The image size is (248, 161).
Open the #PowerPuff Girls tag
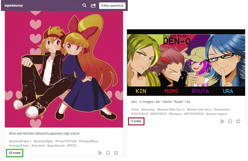click(66, 141)
